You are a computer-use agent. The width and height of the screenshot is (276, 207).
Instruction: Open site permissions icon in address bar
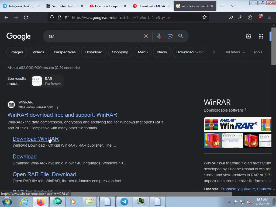pyautogui.click(x=67, y=17)
